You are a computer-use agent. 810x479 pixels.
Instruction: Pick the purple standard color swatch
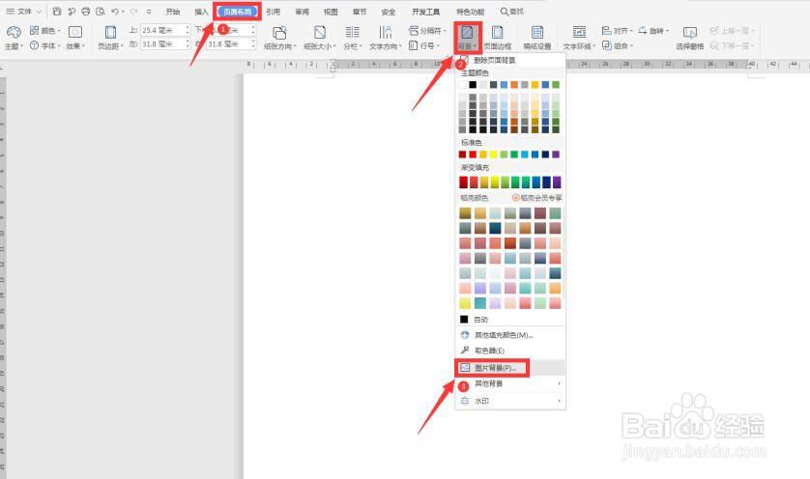(x=556, y=155)
